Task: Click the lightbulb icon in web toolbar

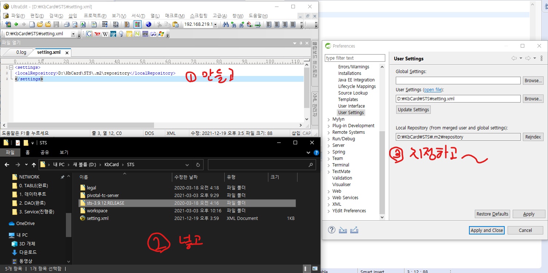Action: [x=121, y=34]
